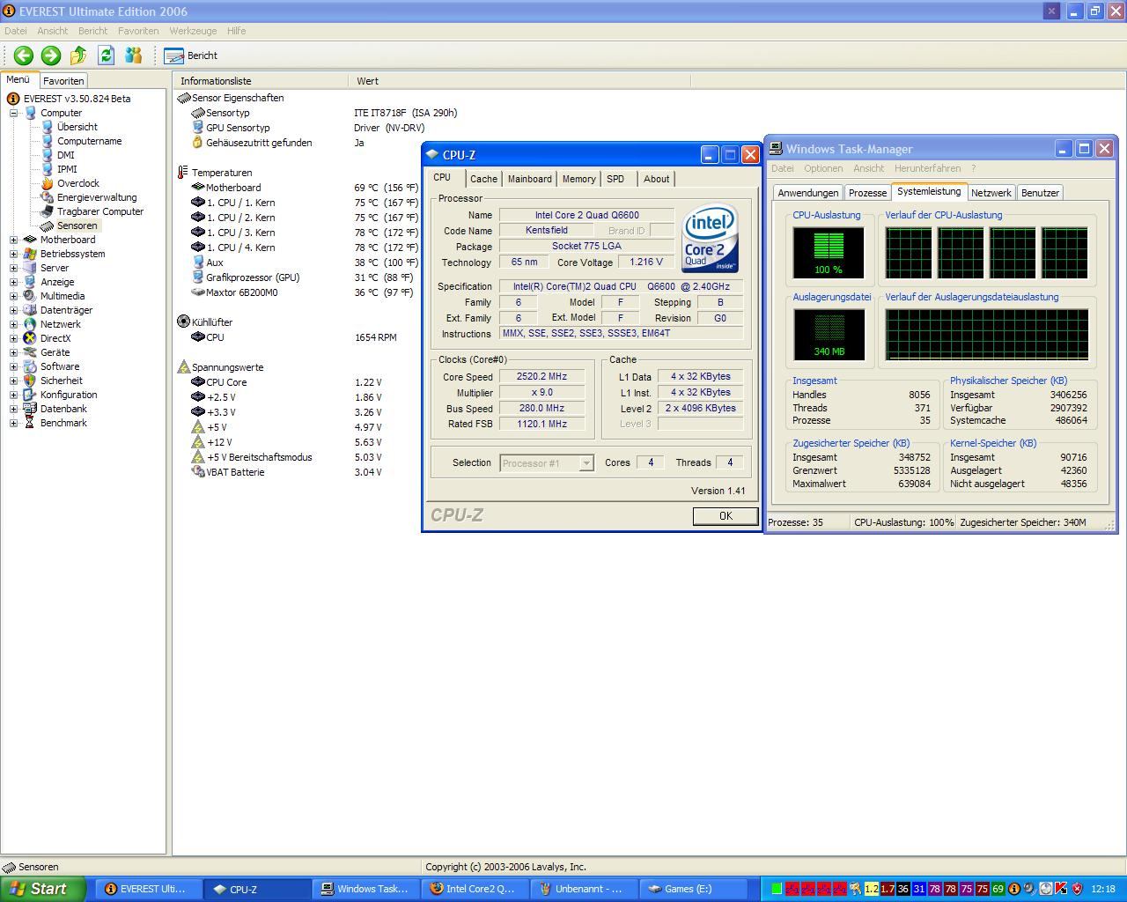The width and height of the screenshot is (1127, 902).
Task: Click the VBAT Batterie icon
Action: coord(198,472)
